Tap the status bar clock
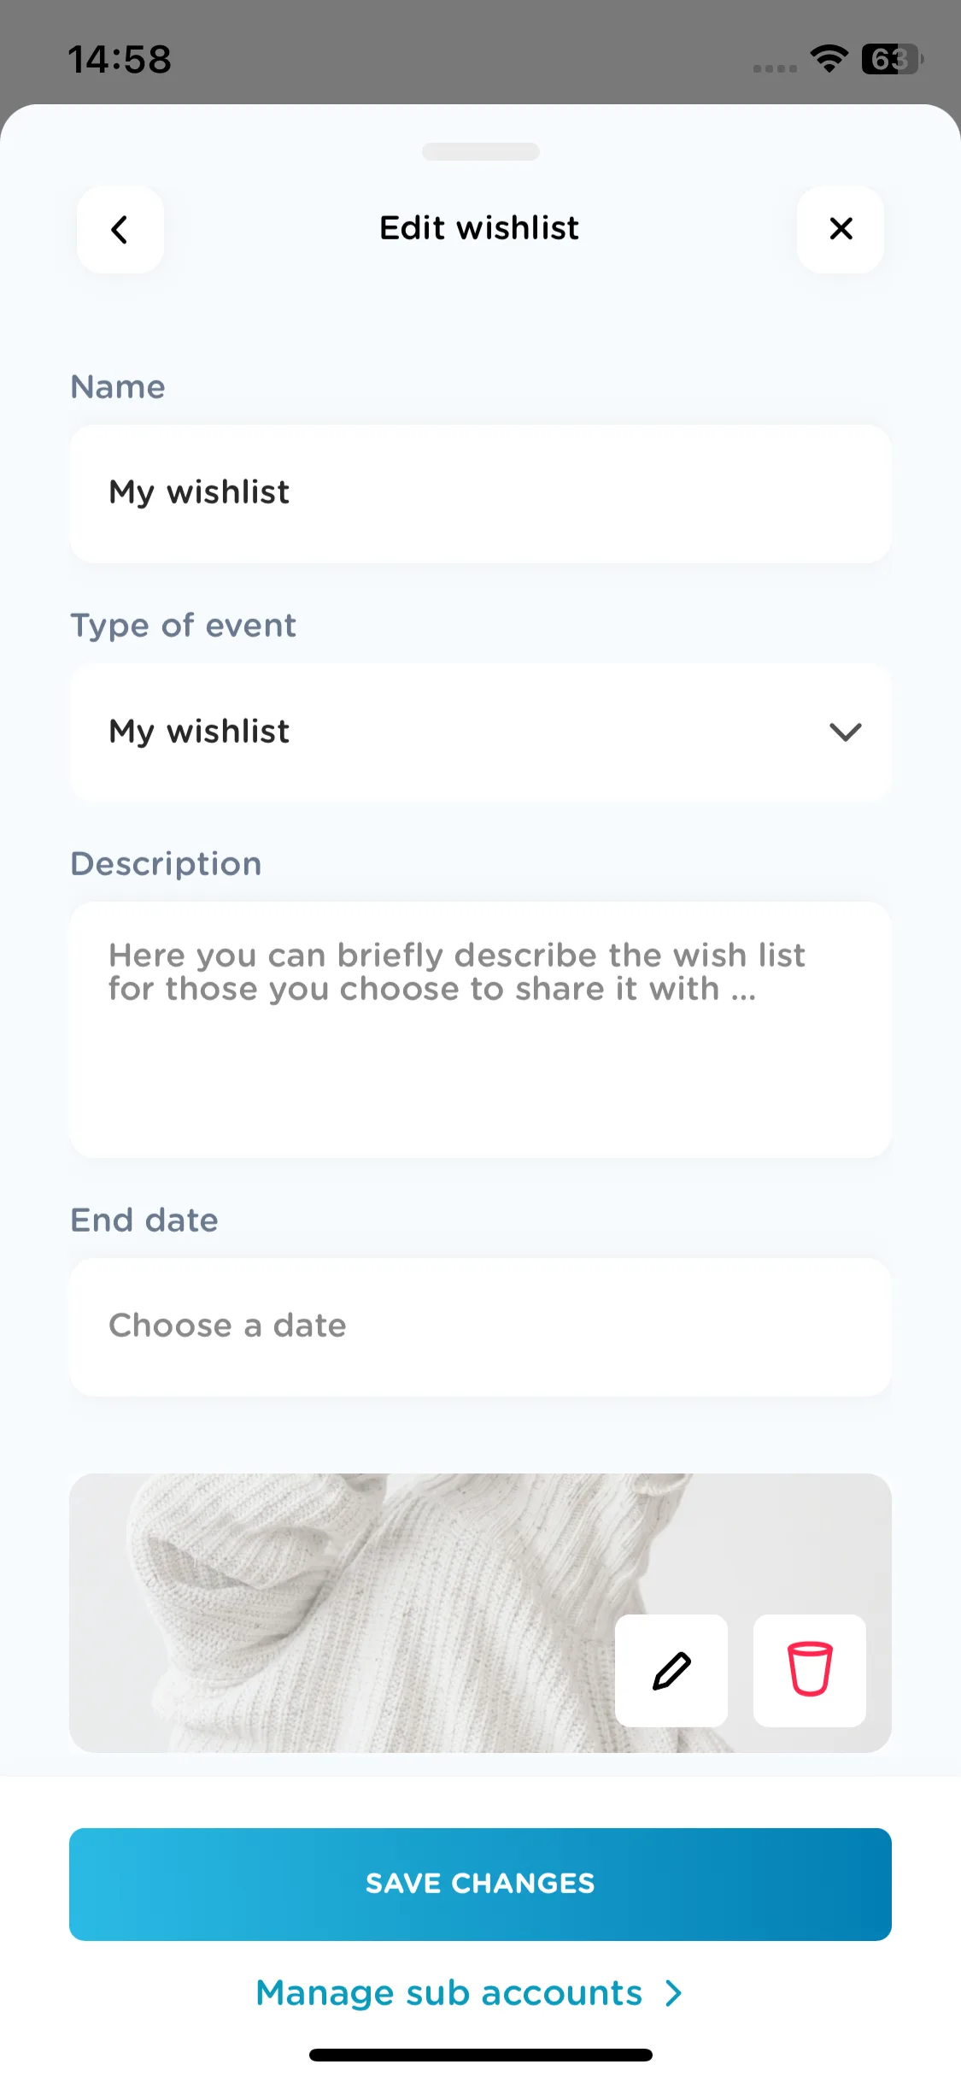The image size is (961, 2082). pyautogui.click(x=120, y=59)
